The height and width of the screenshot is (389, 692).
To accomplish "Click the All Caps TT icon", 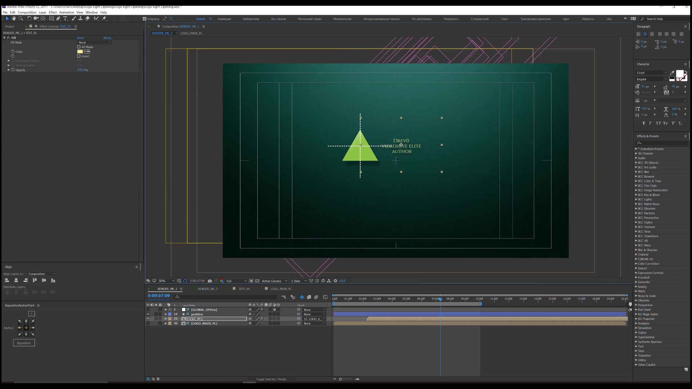I will coord(658,123).
